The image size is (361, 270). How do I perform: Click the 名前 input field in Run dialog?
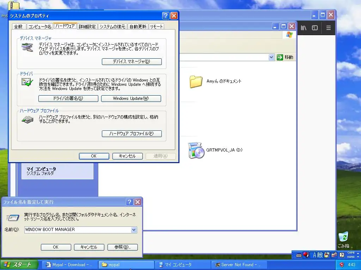coord(81,230)
